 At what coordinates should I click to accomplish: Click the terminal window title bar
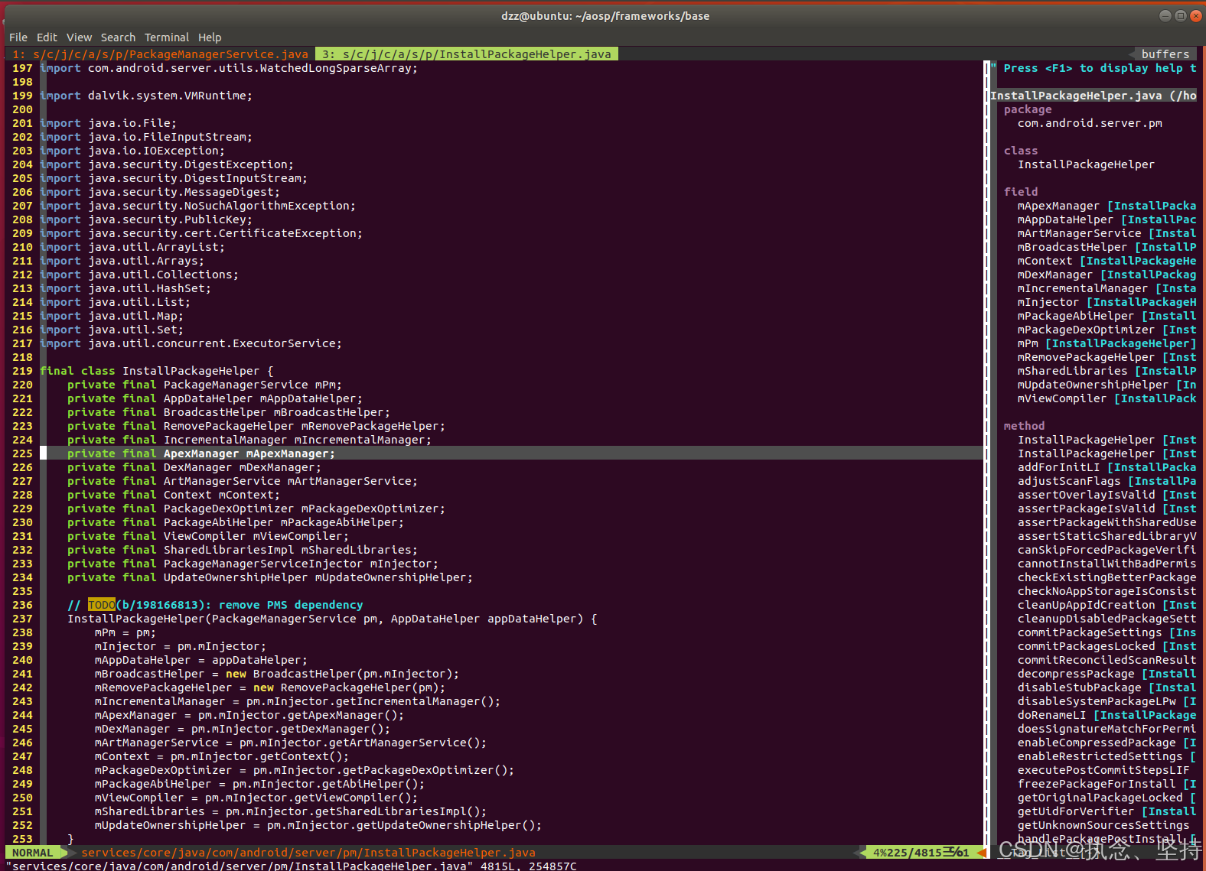coord(605,15)
